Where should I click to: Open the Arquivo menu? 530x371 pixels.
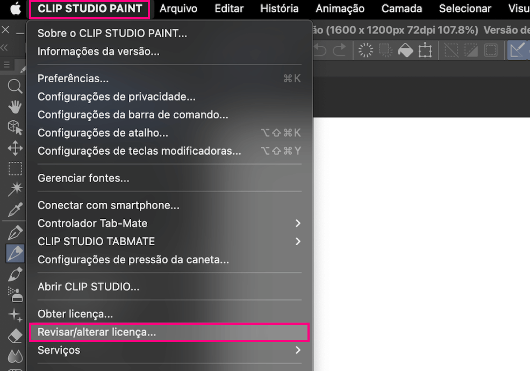pyautogui.click(x=178, y=9)
